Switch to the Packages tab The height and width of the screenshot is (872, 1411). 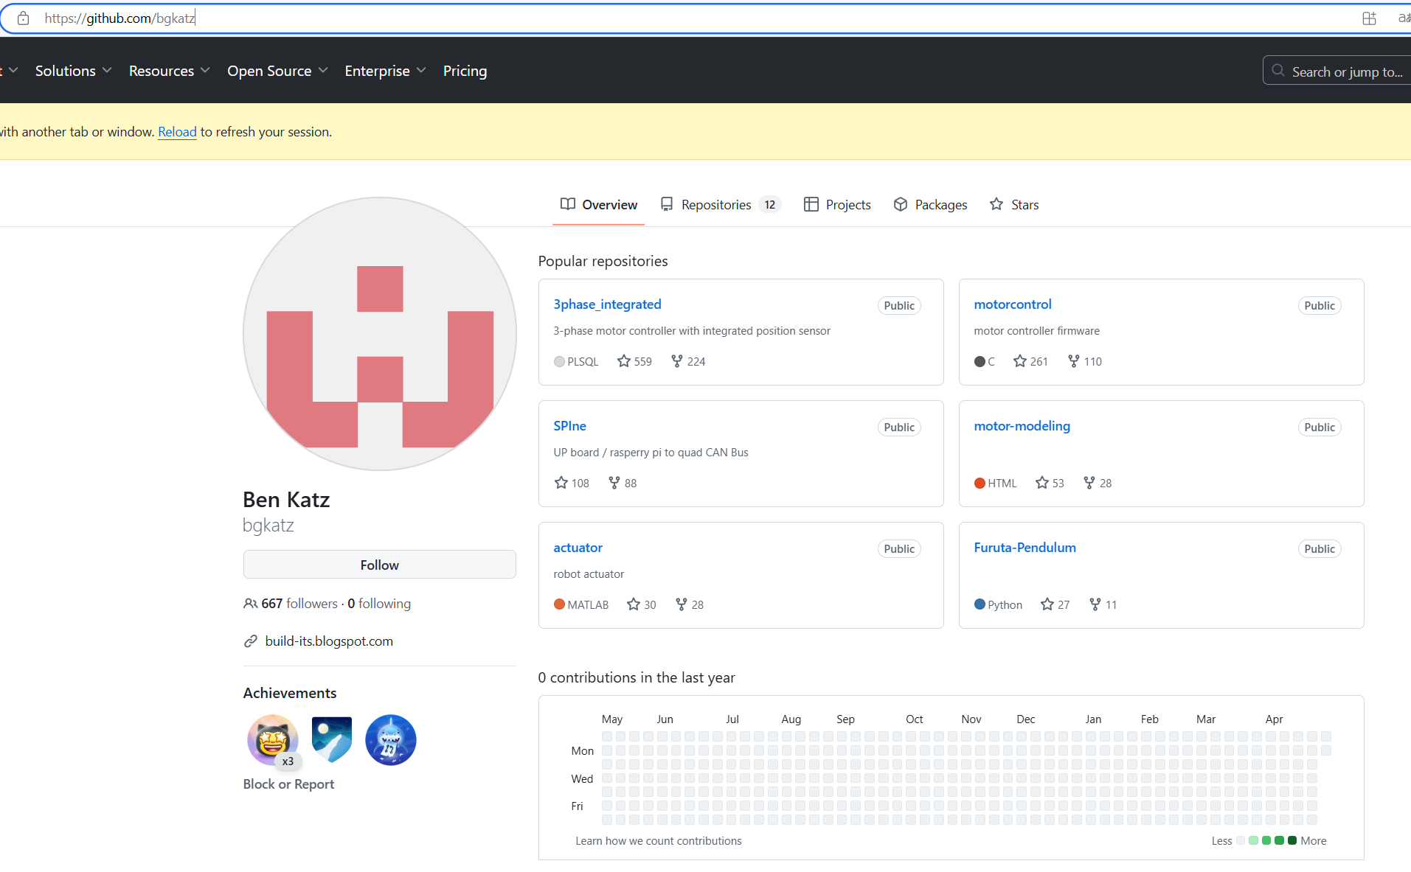930,204
